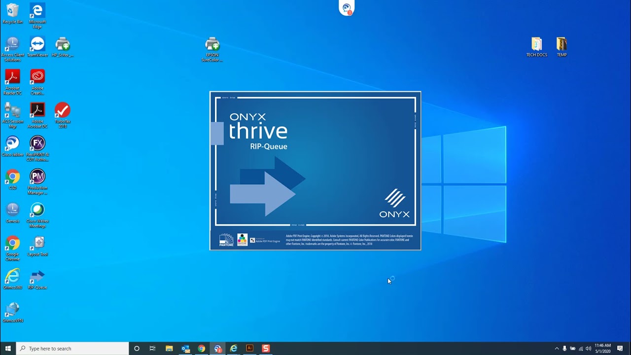Select the Recycle Bin desktop icon
The image size is (631, 355).
click(x=12, y=13)
